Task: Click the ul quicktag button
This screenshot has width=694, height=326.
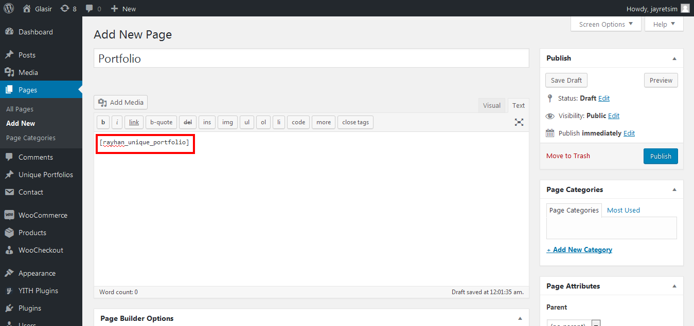Action: pyautogui.click(x=247, y=122)
